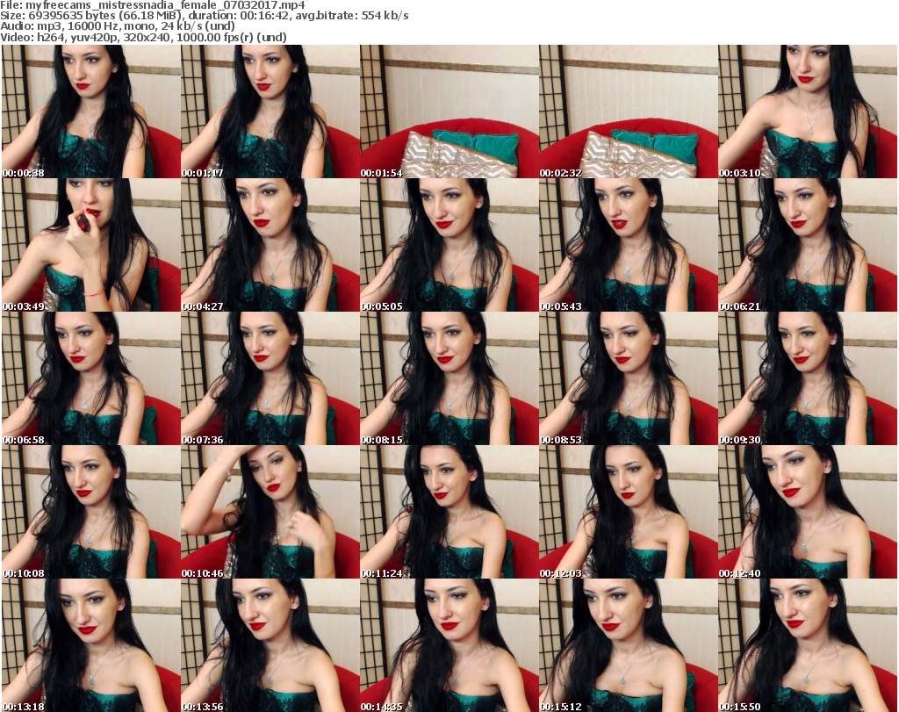Image resolution: width=899 pixels, height=712 pixels.
Task: Click the 'Audio: mp3, 16000 Hz' line
Action: 118,26
